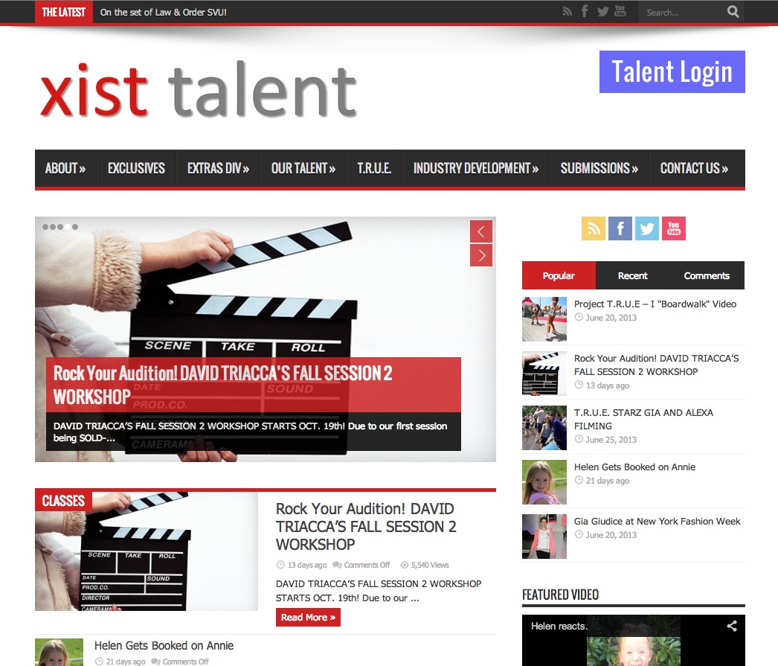Open the red YouTube sidebar button
This screenshot has width=778, height=666.
coord(674,228)
